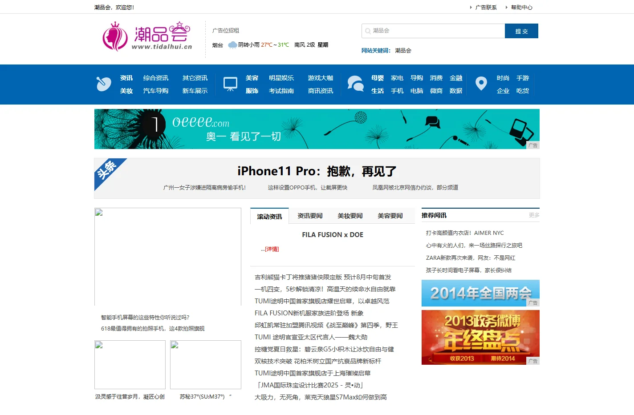The height and width of the screenshot is (415, 634).
Task: Open 618最值得拥有的拍照手机 link
Action: click(153, 329)
